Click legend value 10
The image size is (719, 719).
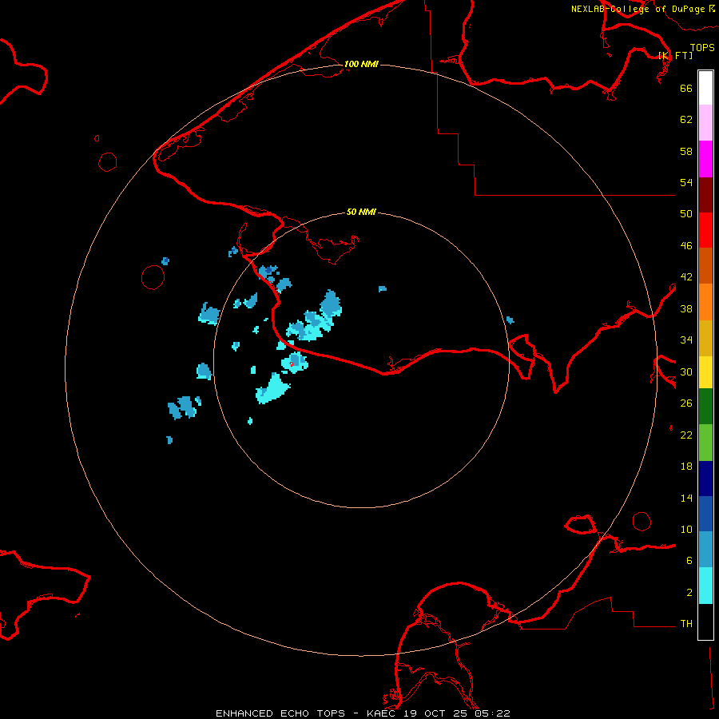pos(686,529)
